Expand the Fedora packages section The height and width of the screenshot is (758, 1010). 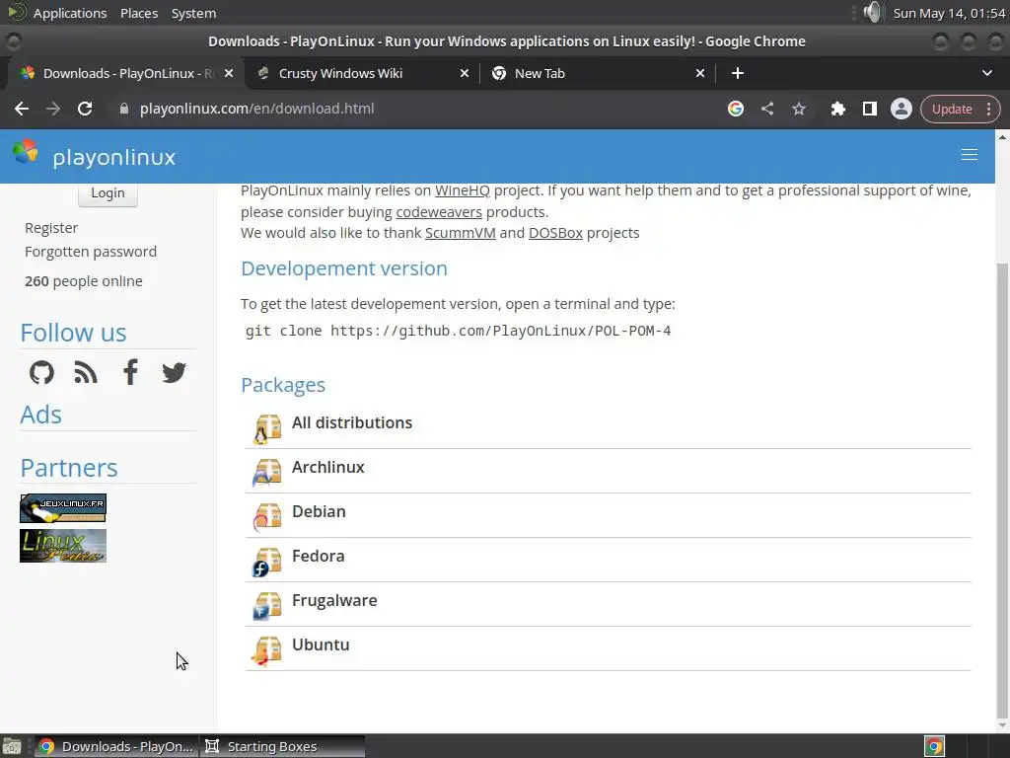(x=318, y=556)
